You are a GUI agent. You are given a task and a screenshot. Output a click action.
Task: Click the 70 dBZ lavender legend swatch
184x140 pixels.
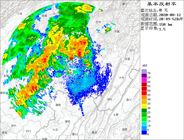144,71
